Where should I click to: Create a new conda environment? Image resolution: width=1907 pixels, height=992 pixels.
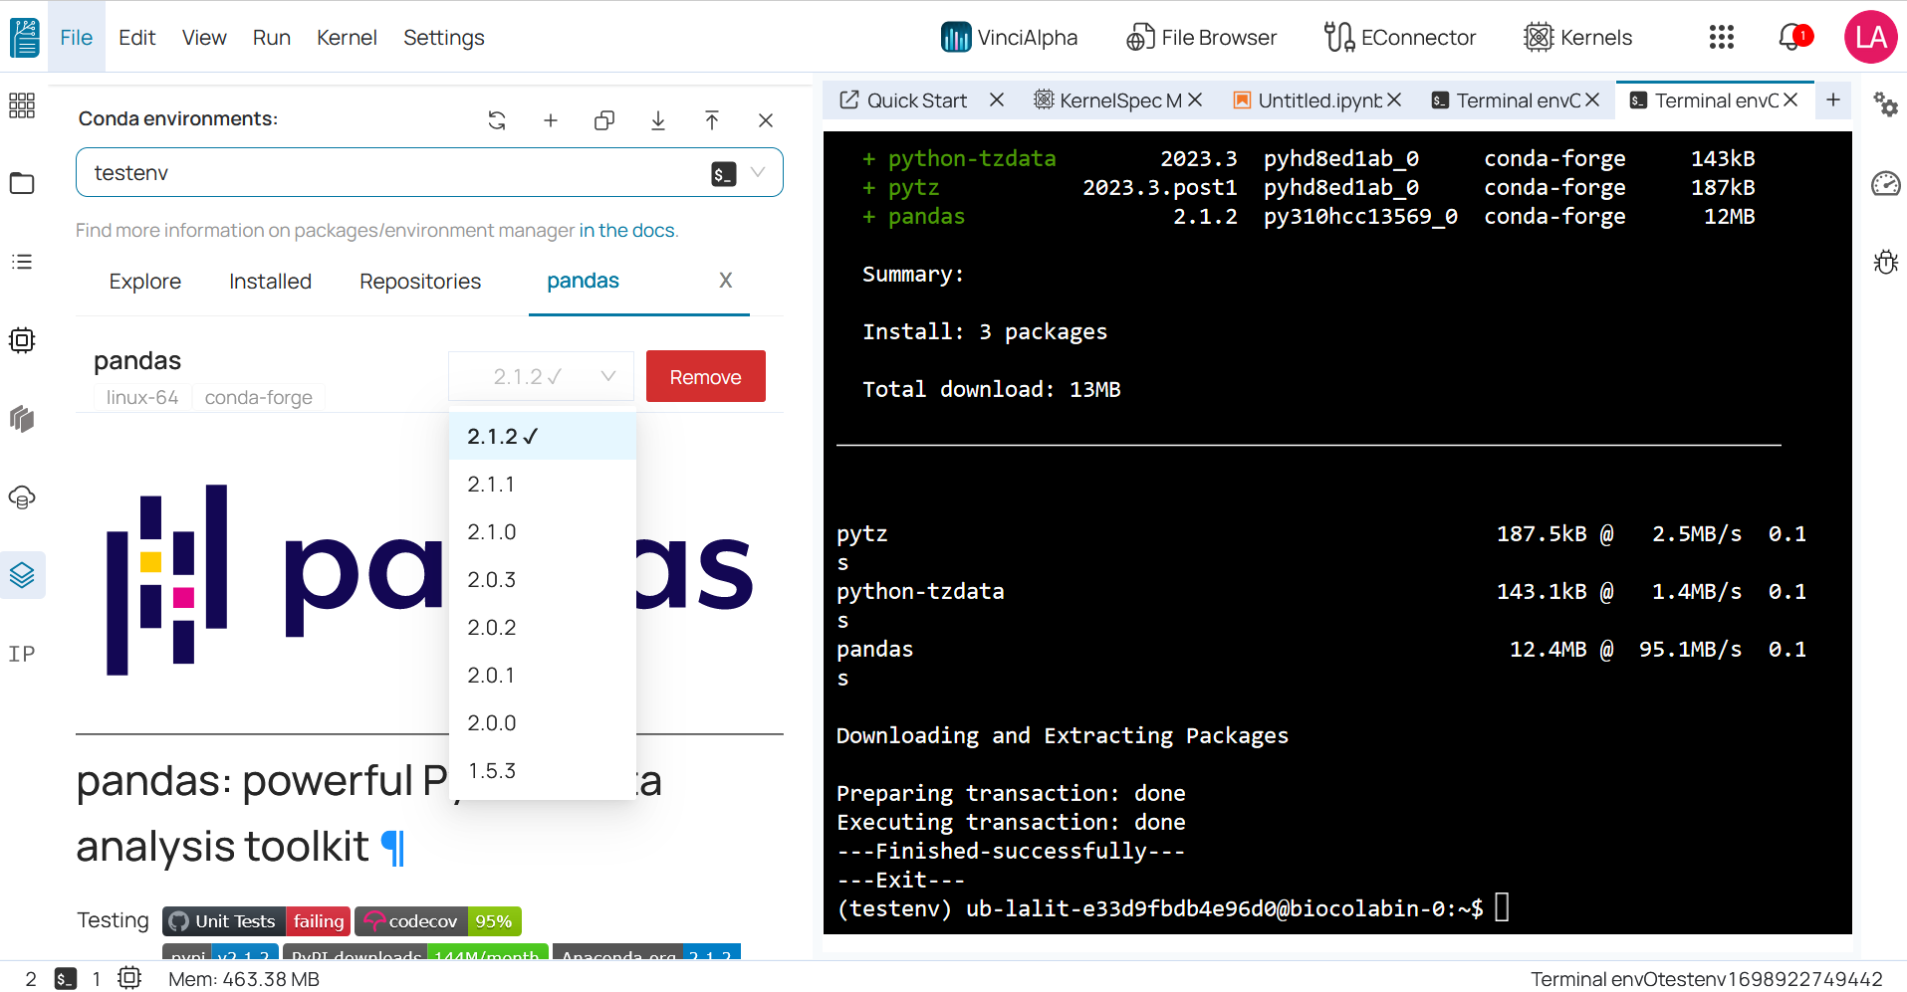(x=551, y=120)
